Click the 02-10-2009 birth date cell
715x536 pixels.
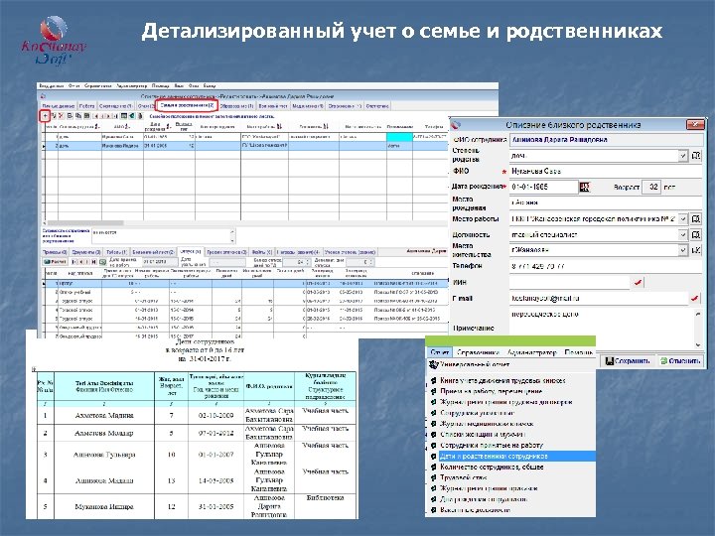pyautogui.click(x=216, y=415)
